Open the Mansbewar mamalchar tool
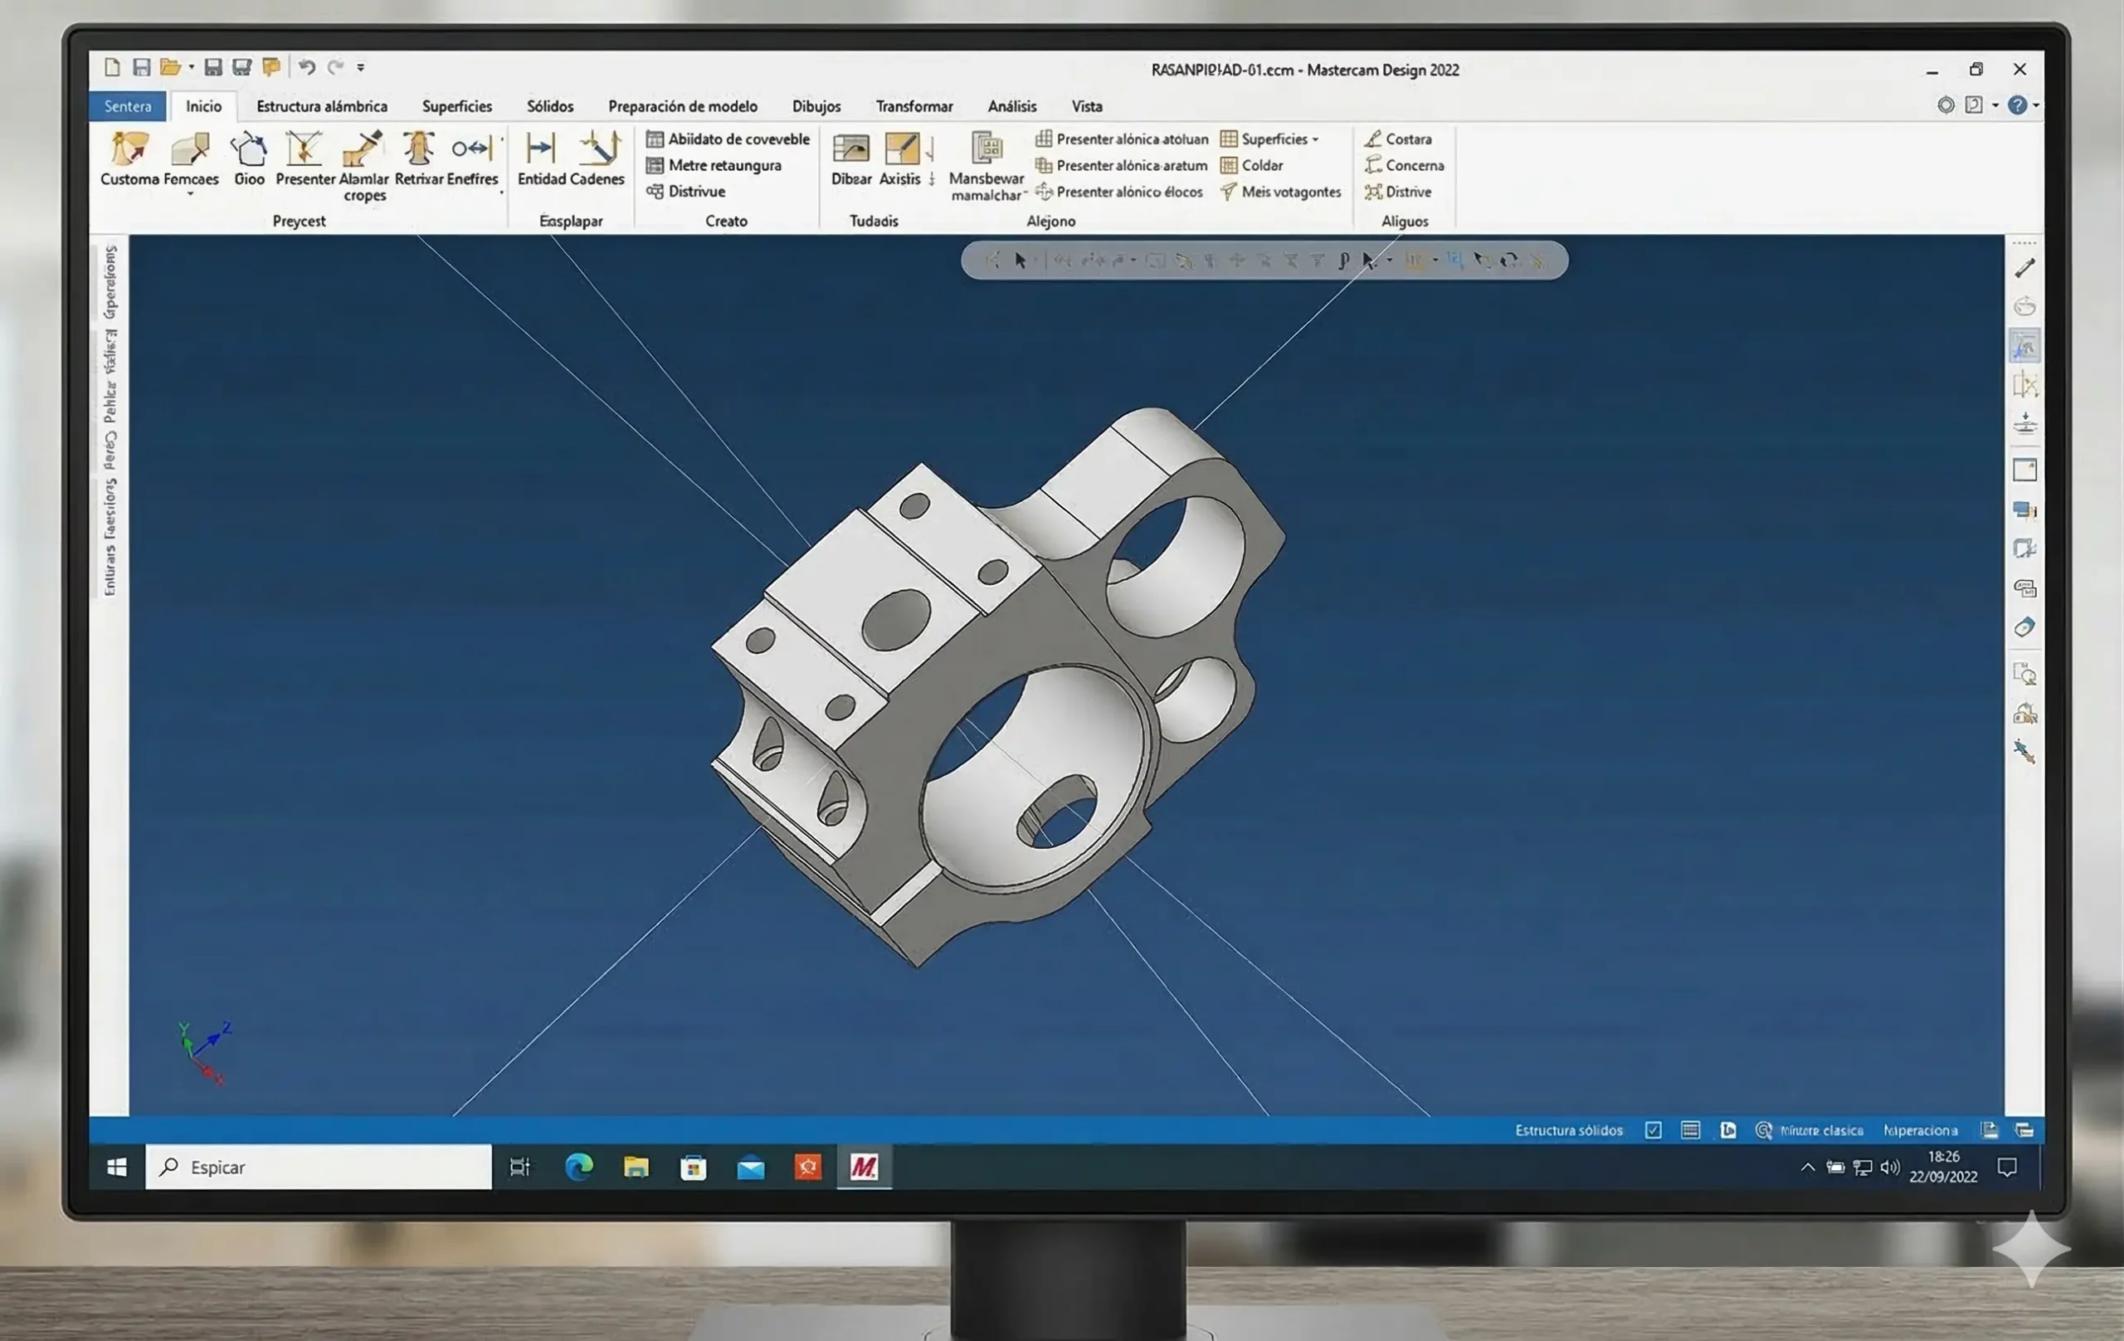 pyautogui.click(x=987, y=163)
